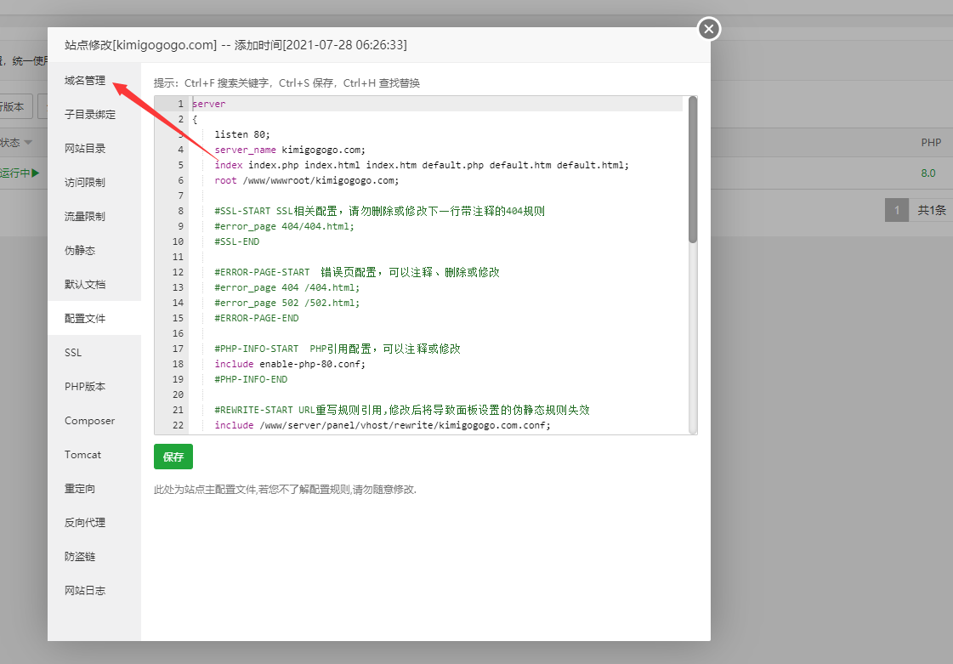The height and width of the screenshot is (664, 953).
Task: Click line number 1 in gutter
Action: click(180, 104)
